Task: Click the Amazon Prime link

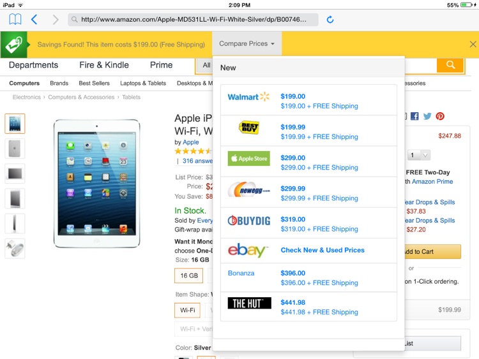Action: pos(432,182)
